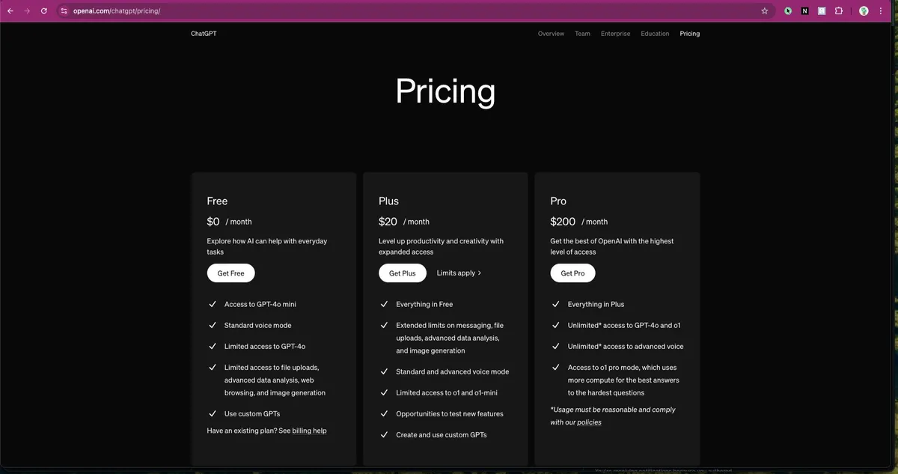Screen dimensions: 898x474
Task: Open the billing help link
Action: pos(309,431)
